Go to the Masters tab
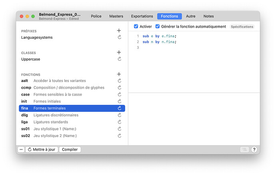The image size is (276, 175). pos(116,16)
